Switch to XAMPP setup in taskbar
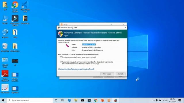 (109, 100)
